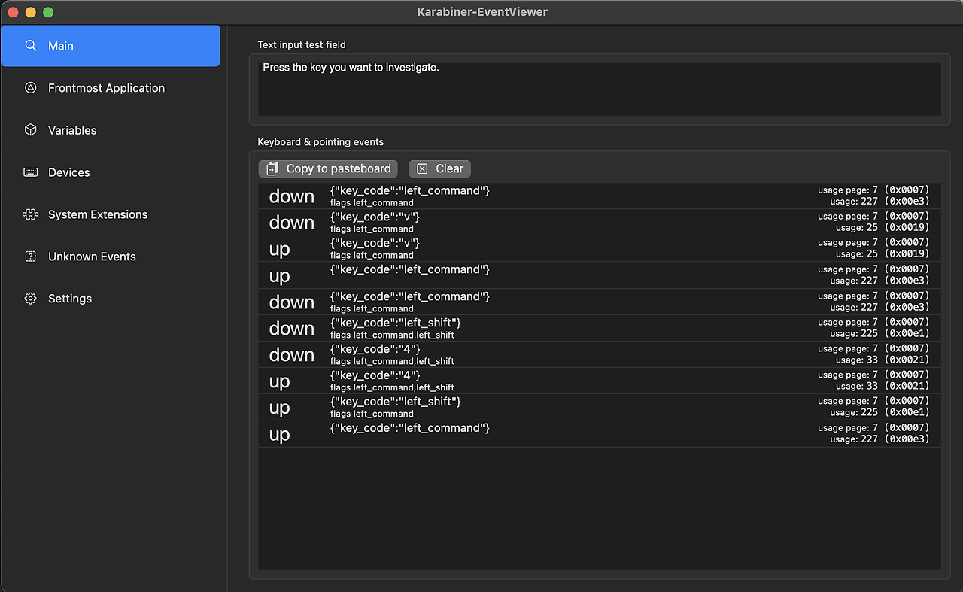Zoom the window with the green button
This screenshot has height=592, width=963.
click(48, 12)
